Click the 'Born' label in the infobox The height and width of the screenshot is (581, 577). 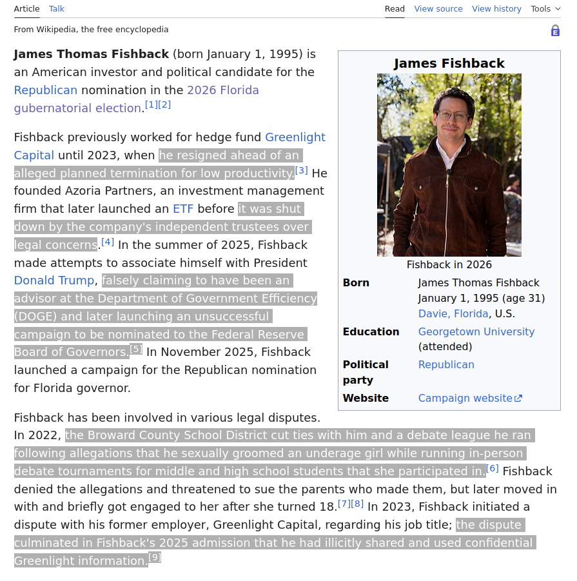[x=356, y=282]
